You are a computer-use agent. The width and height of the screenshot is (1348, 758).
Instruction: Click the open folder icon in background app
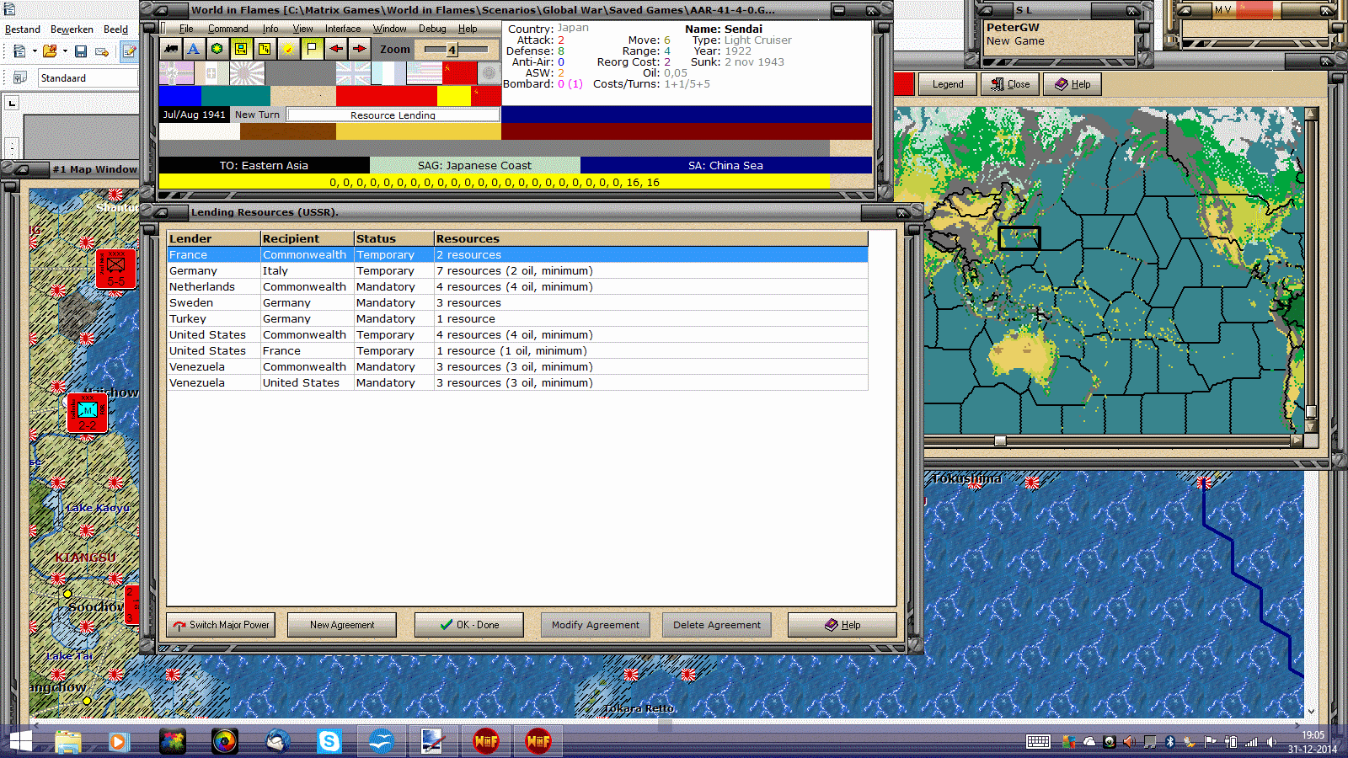pos(50,51)
